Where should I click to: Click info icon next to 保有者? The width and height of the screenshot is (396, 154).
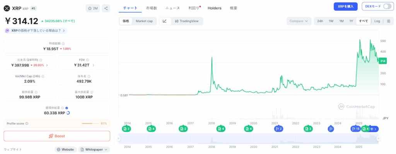pyautogui.click(x=89, y=76)
